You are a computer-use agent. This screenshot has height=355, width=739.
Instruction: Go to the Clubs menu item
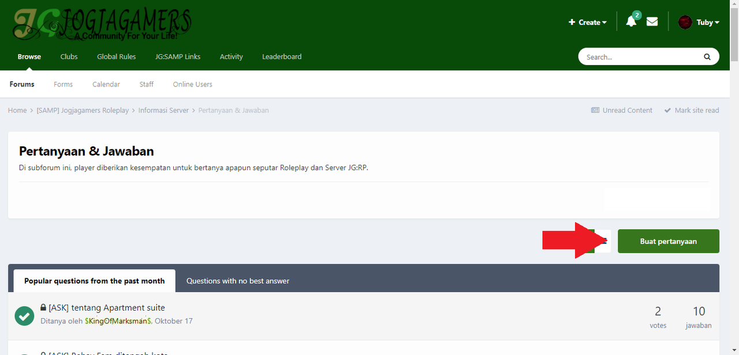click(x=69, y=56)
